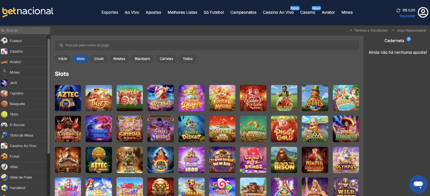Open the Fortune Dragon slot game

pos(191,98)
